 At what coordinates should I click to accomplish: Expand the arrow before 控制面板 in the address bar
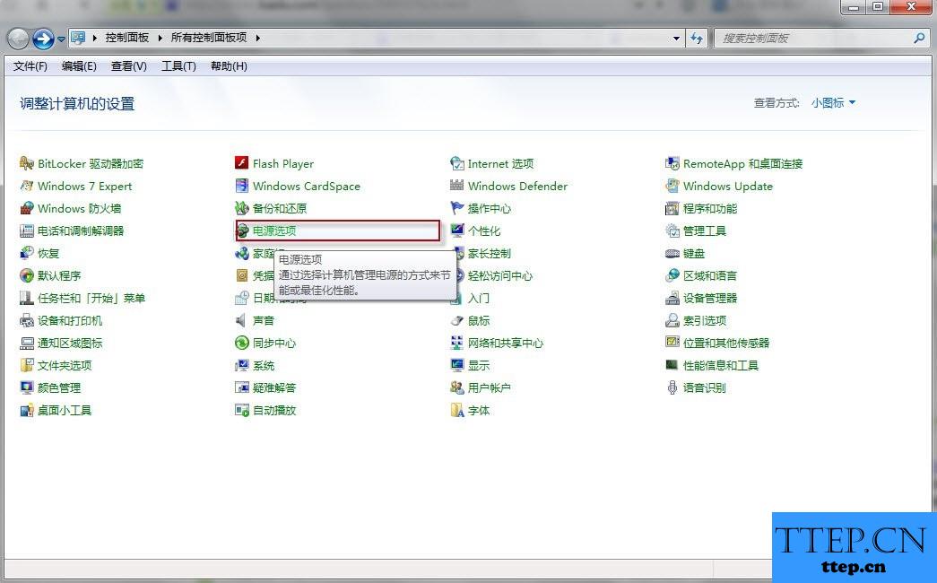[94, 38]
